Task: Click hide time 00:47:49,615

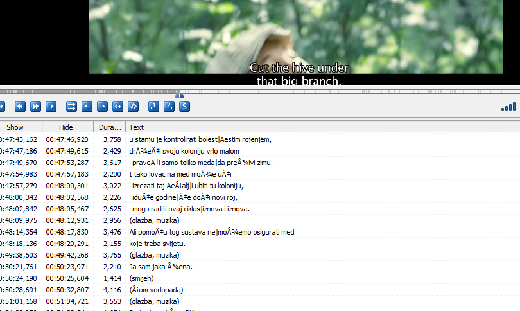Action: pos(67,152)
